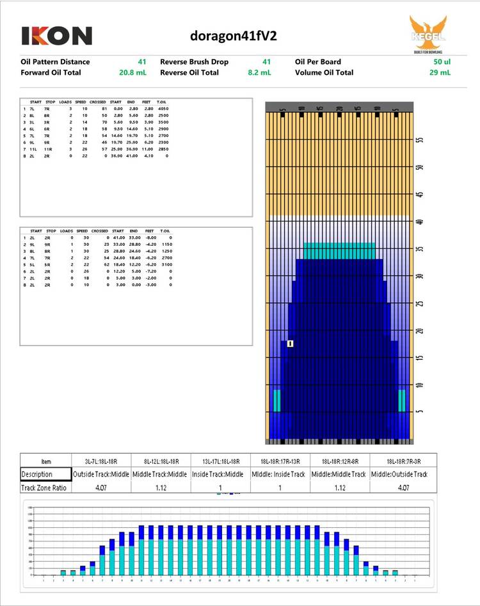This screenshot has width=480, height=606.
Task: Click the Reverse Brush Drop label
Action: click(x=197, y=62)
